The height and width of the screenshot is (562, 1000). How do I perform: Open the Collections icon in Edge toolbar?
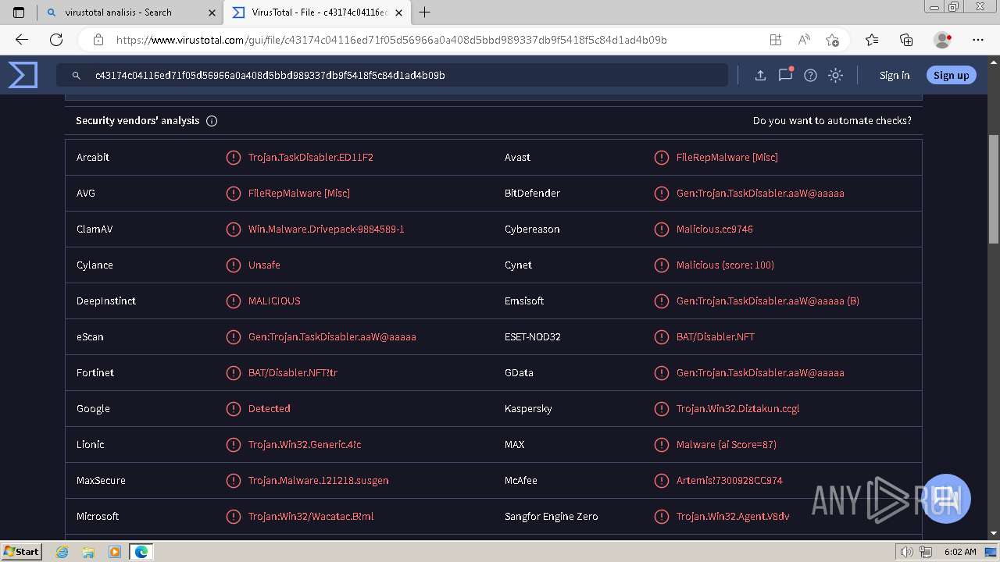click(x=906, y=40)
